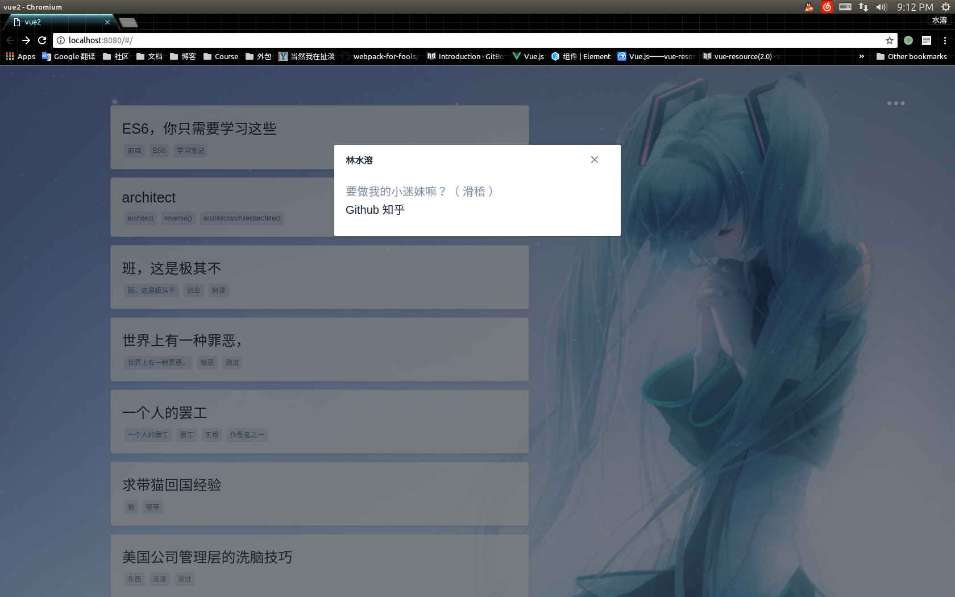The image size is (955, 597).
Task: Click the QQ penguin tray icon
Action: 809,7
